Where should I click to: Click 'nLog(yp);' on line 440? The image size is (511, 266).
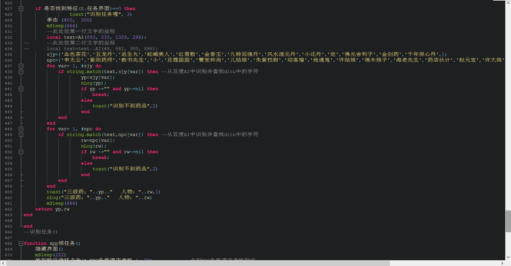(94, 83)
